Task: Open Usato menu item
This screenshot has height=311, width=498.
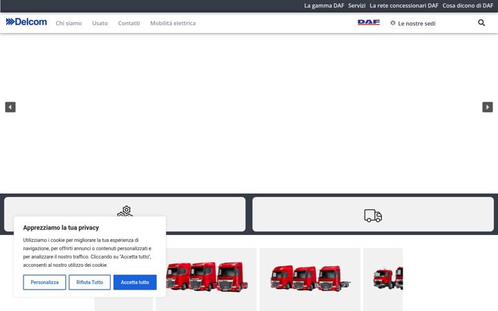Action: (x=100, y=23)
